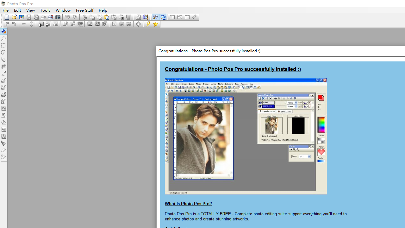Click the camera capture toolbar icon

(59, 17)
